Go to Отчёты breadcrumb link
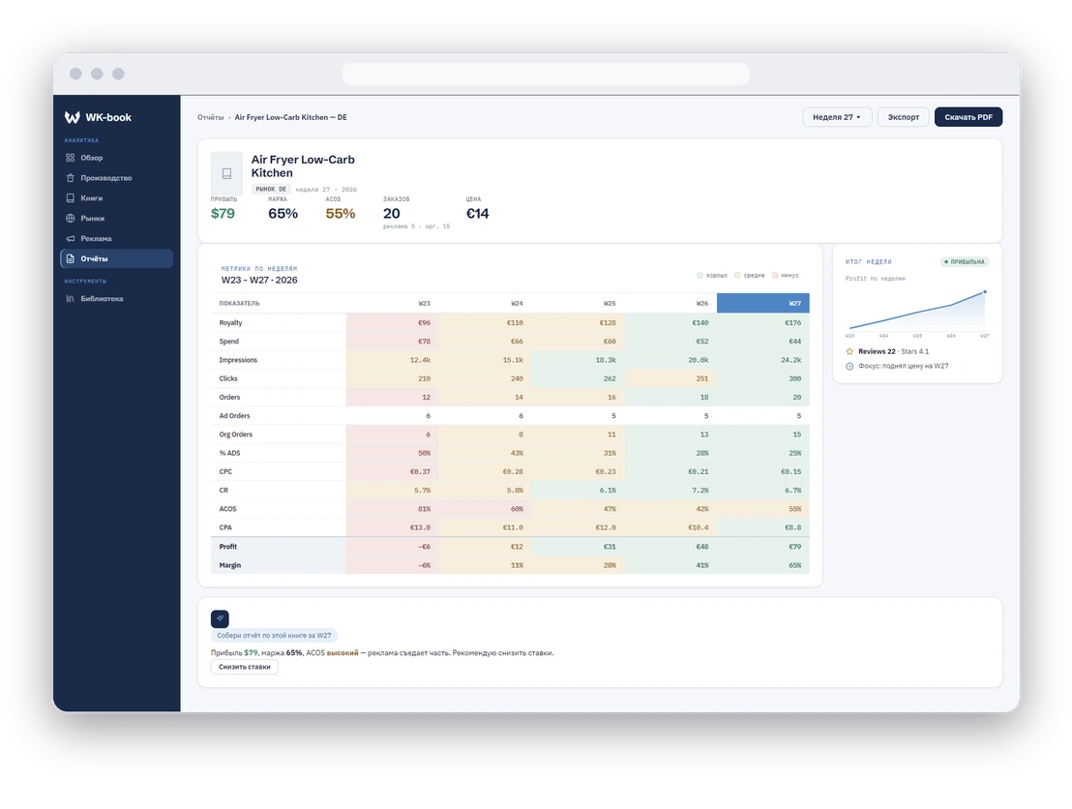Image resolution: width=1072 pixels, height=809 pixels. [x=211, y=118]
